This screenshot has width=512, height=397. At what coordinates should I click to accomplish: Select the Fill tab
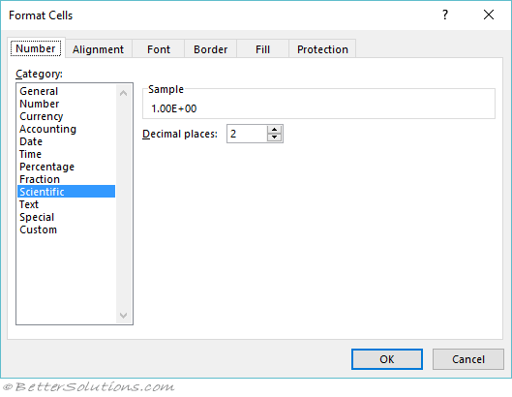(x=262, y=49)
